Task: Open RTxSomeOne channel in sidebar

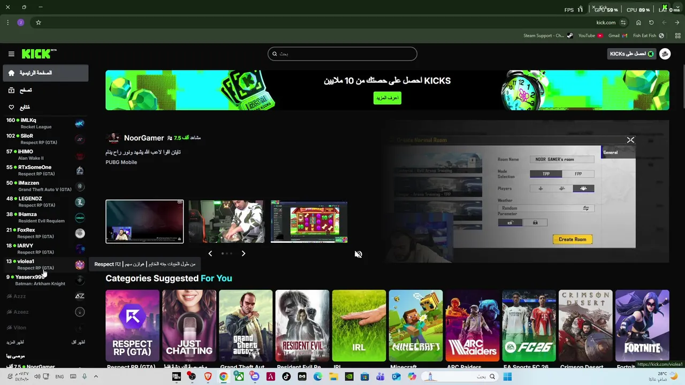Action: [x=45, y=170]
